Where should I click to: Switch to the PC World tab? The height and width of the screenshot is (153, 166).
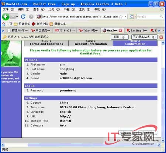65,30
